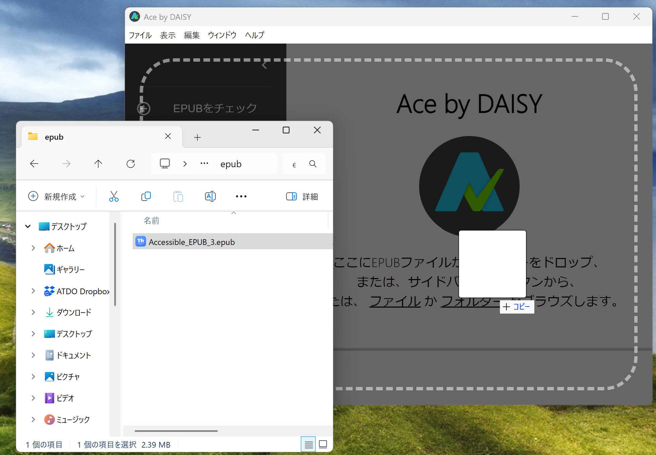
Task: Click the ファイル browse link in Ace
Action: click(395, 301)
